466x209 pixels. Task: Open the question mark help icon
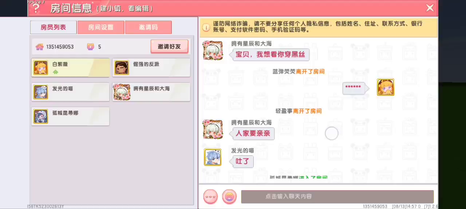pos(36,8)
